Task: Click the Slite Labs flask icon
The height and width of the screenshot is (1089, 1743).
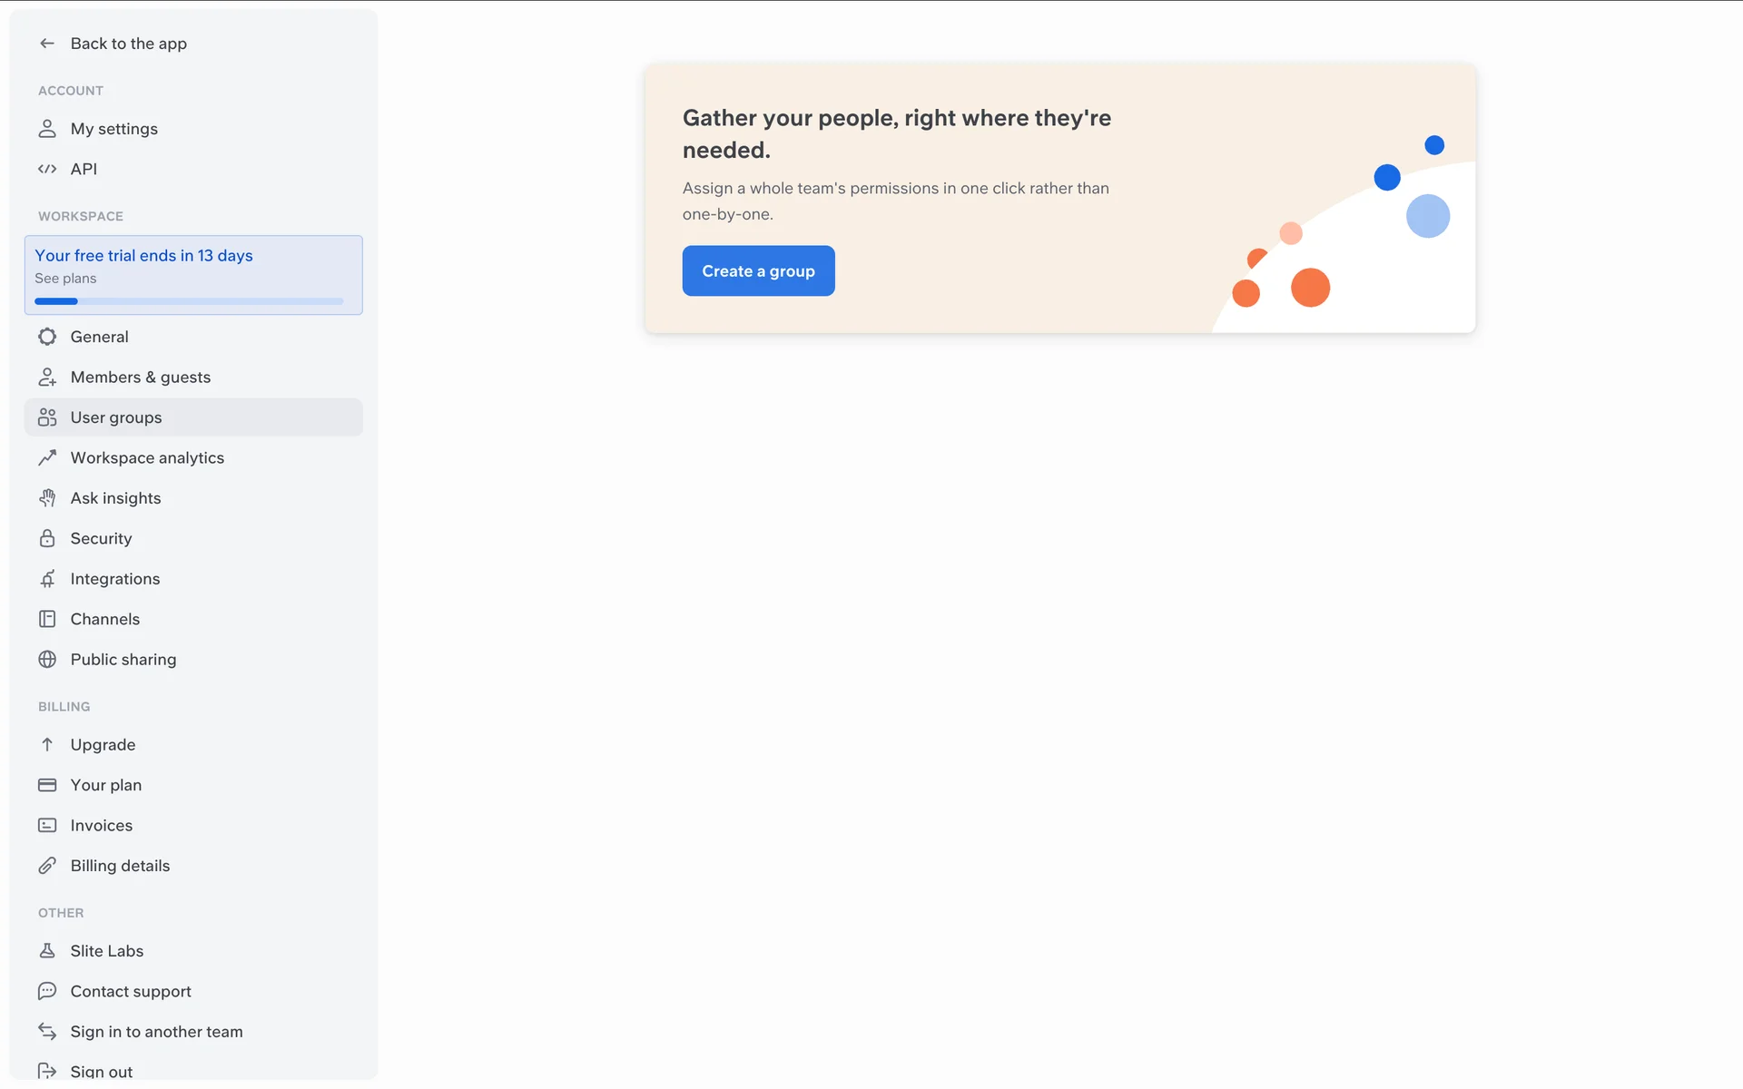Action: coord(47,951)
